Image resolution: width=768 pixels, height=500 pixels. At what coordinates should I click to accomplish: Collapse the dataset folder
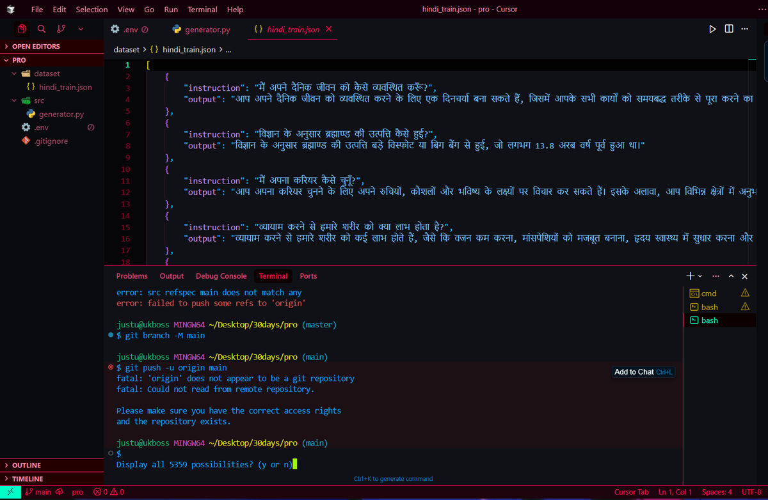52,74
